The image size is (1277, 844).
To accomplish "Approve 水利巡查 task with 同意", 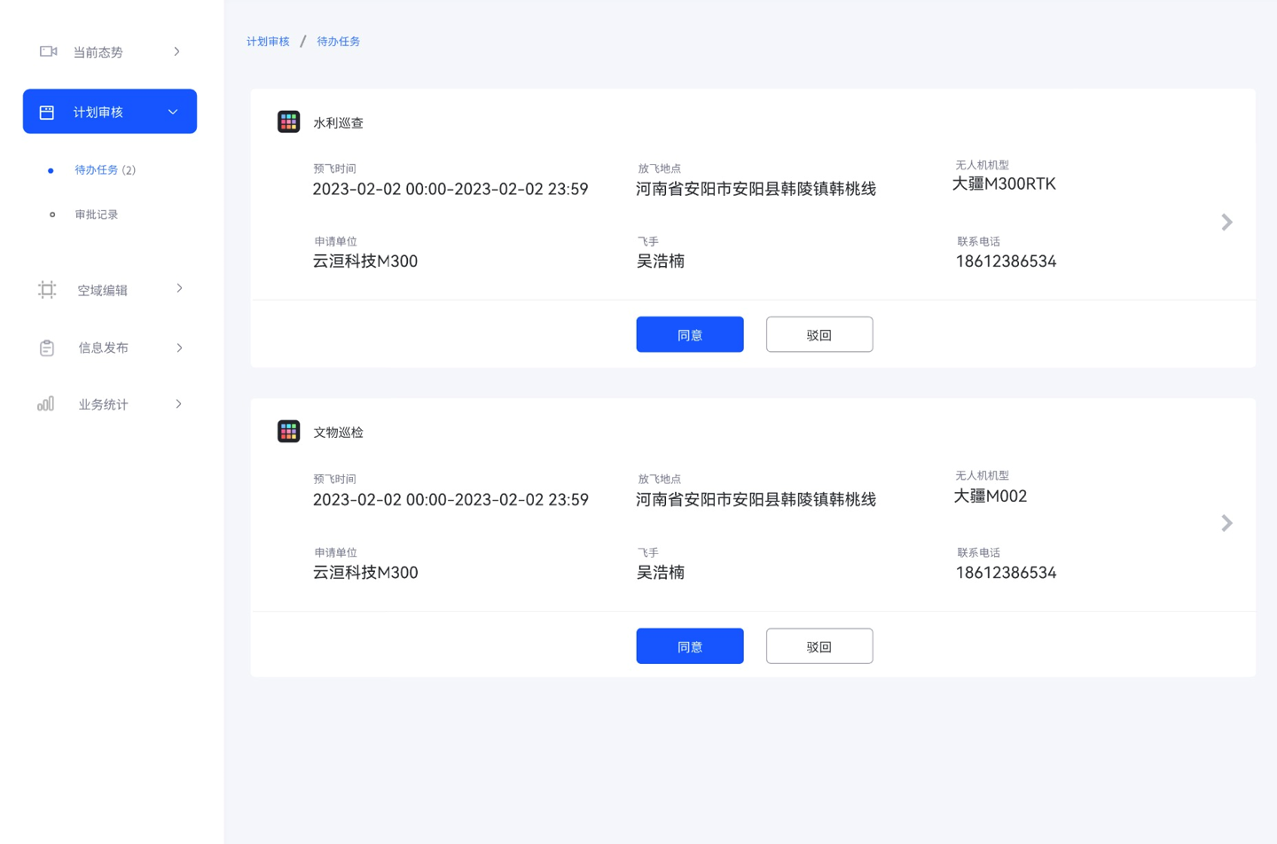I will (x=689, y=335).
